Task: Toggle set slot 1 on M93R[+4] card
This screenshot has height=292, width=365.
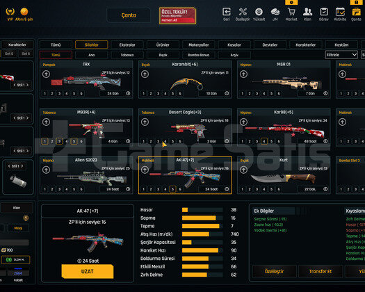Action: [45, 141]
